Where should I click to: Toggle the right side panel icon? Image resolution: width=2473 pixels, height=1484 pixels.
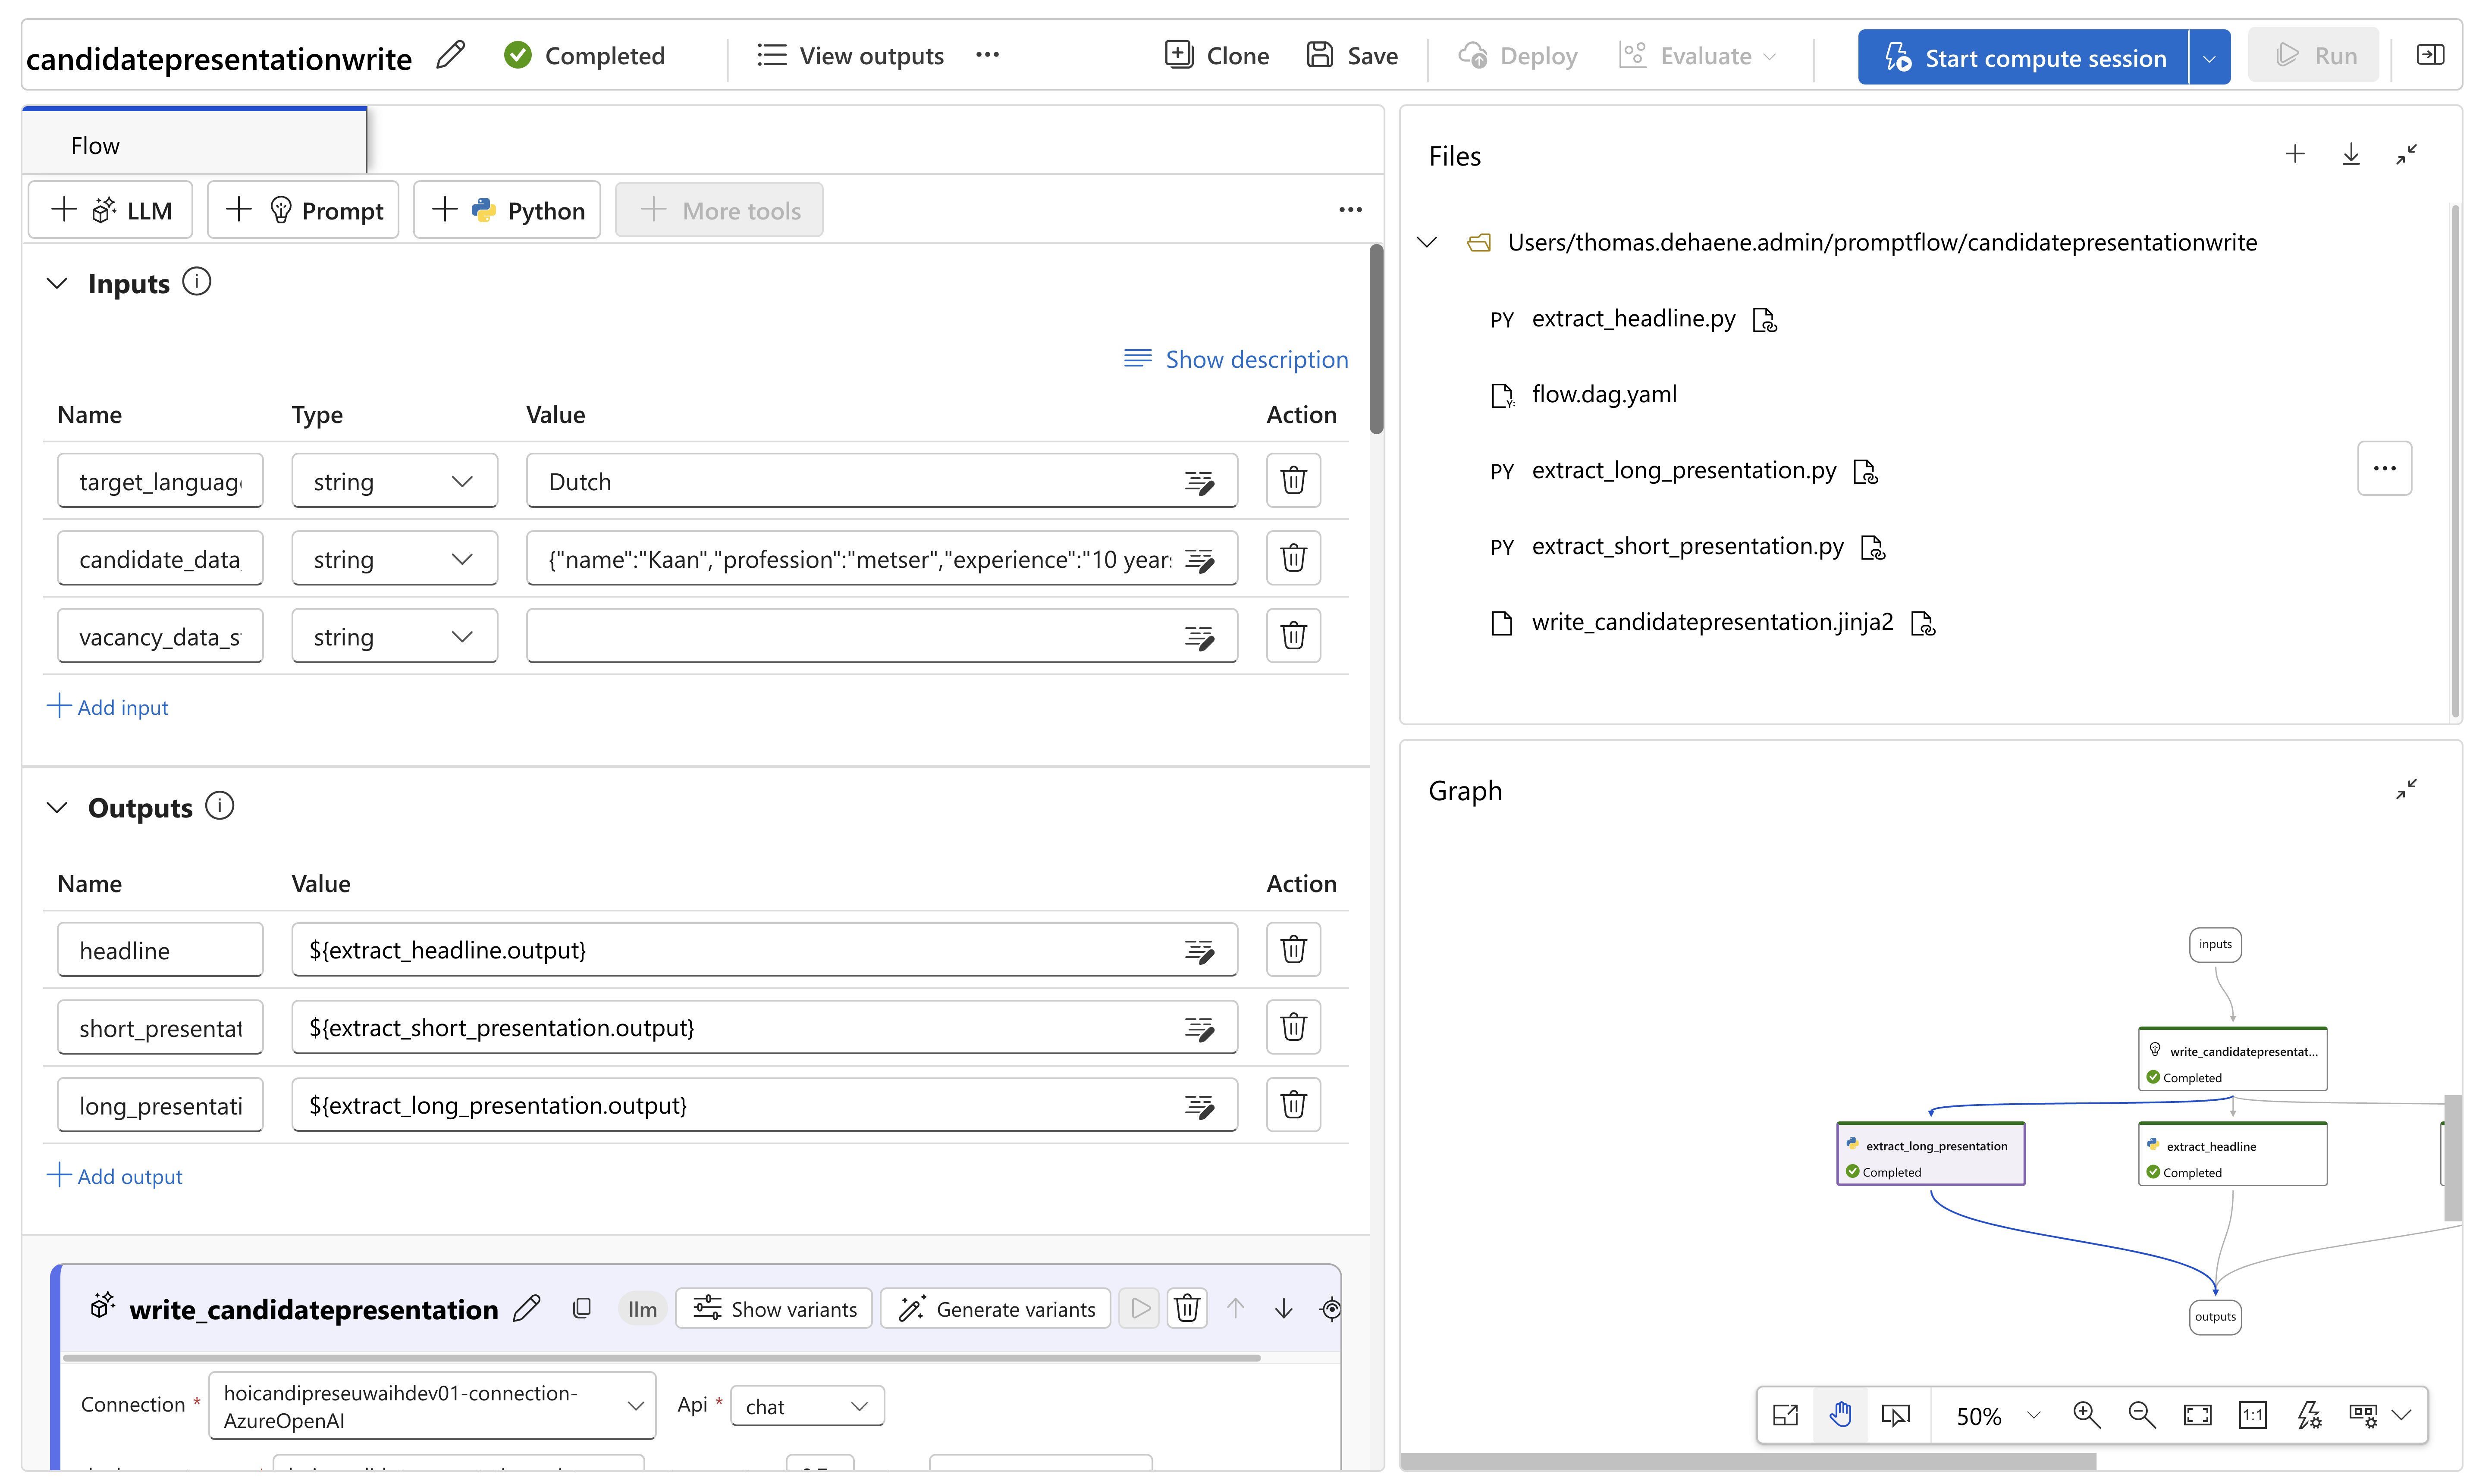(x=2429, y=55)
